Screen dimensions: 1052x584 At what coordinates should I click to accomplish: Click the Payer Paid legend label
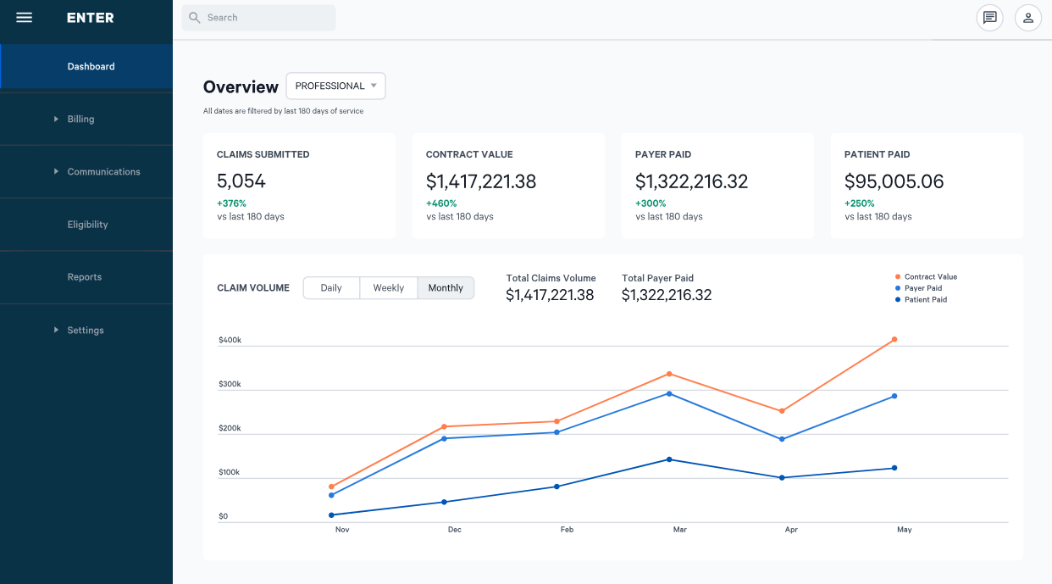923,288
